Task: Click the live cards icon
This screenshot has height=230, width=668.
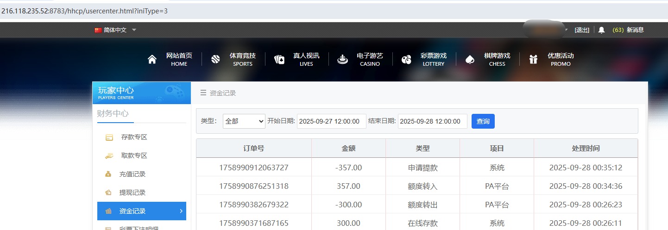Action: (279, 60)
